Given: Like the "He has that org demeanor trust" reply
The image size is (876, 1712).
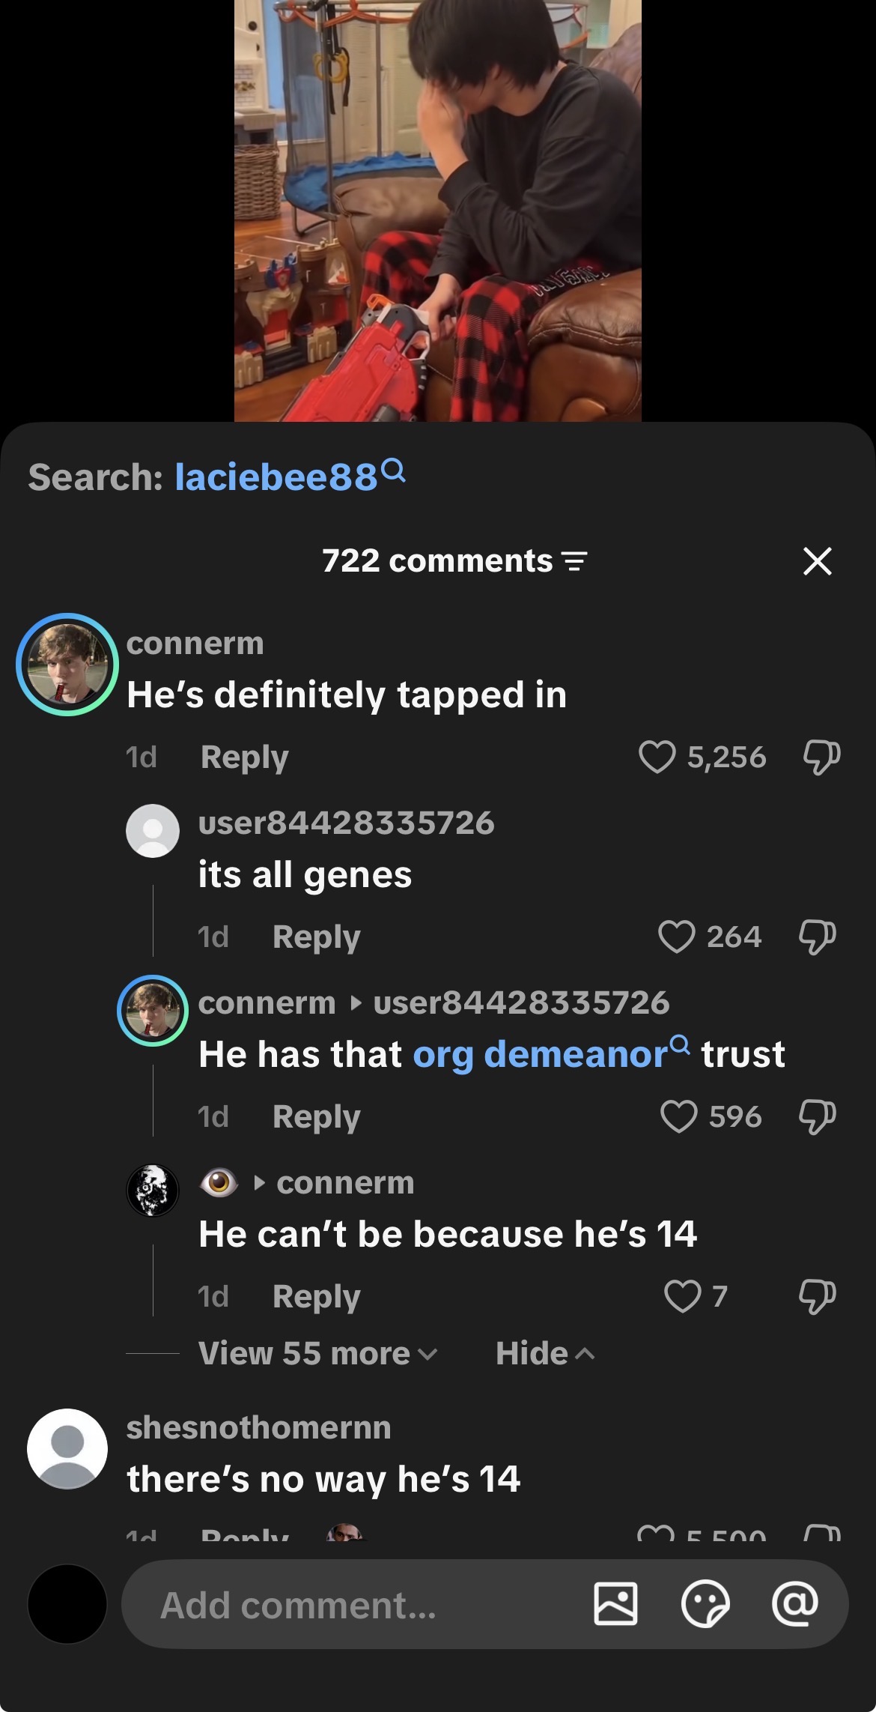Looking at the screenshot, I should click(x=679, y=1116).
